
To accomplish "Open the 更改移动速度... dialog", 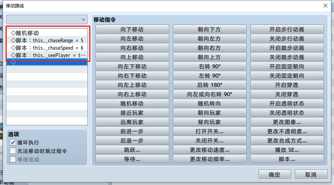I will [210, 150].
